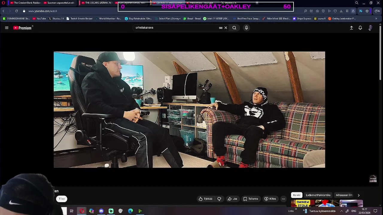Open the YouTube account avatar menu

(x=370, y=28)
